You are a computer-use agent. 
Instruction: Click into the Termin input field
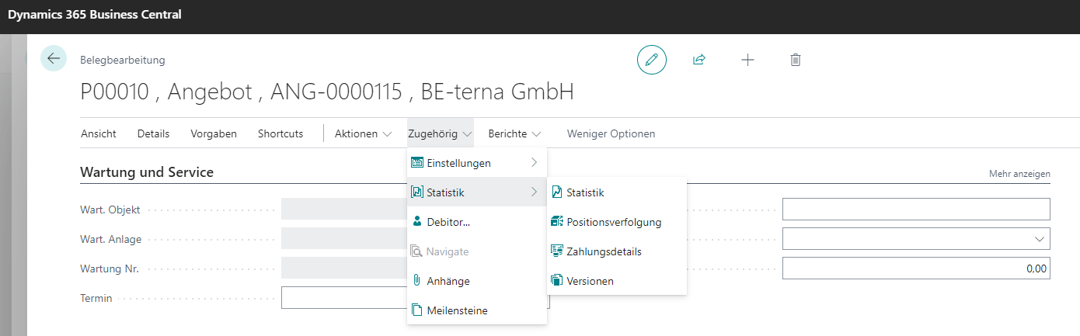point(343,298)
